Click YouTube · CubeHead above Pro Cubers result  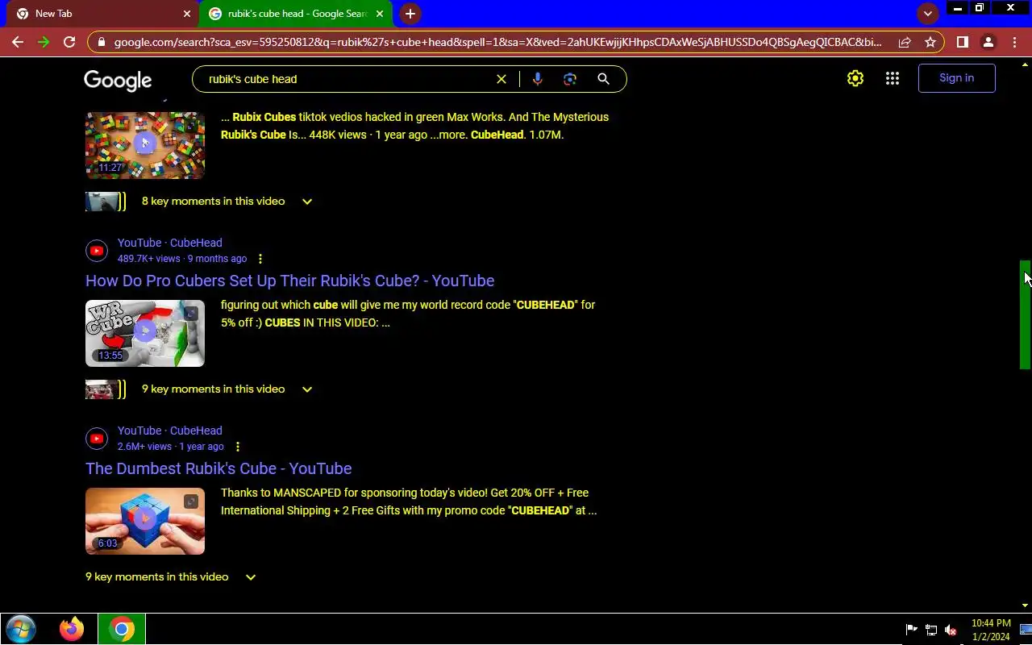(x=169, y=243)
